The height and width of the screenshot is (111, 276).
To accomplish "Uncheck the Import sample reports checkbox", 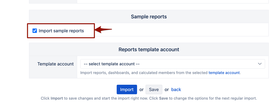I will pos(35,31).
